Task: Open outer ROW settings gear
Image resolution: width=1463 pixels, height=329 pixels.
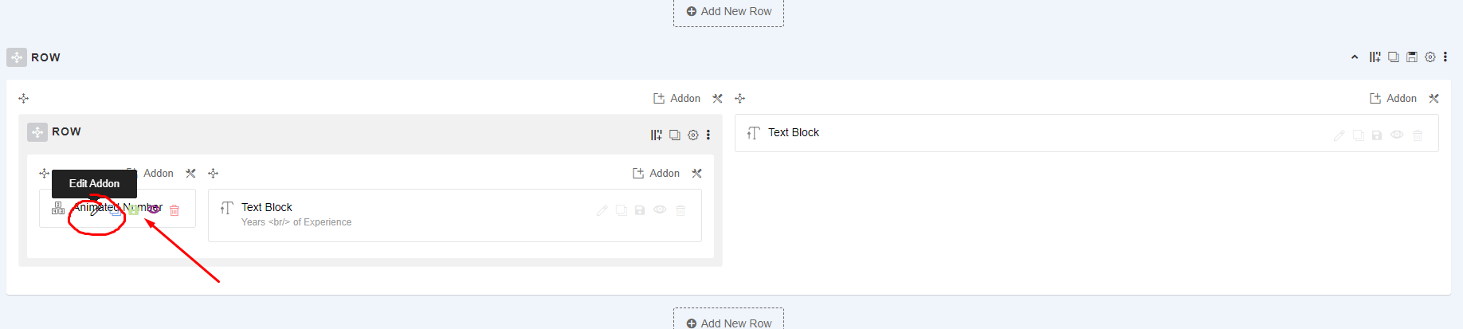Action: point(1430,57)
